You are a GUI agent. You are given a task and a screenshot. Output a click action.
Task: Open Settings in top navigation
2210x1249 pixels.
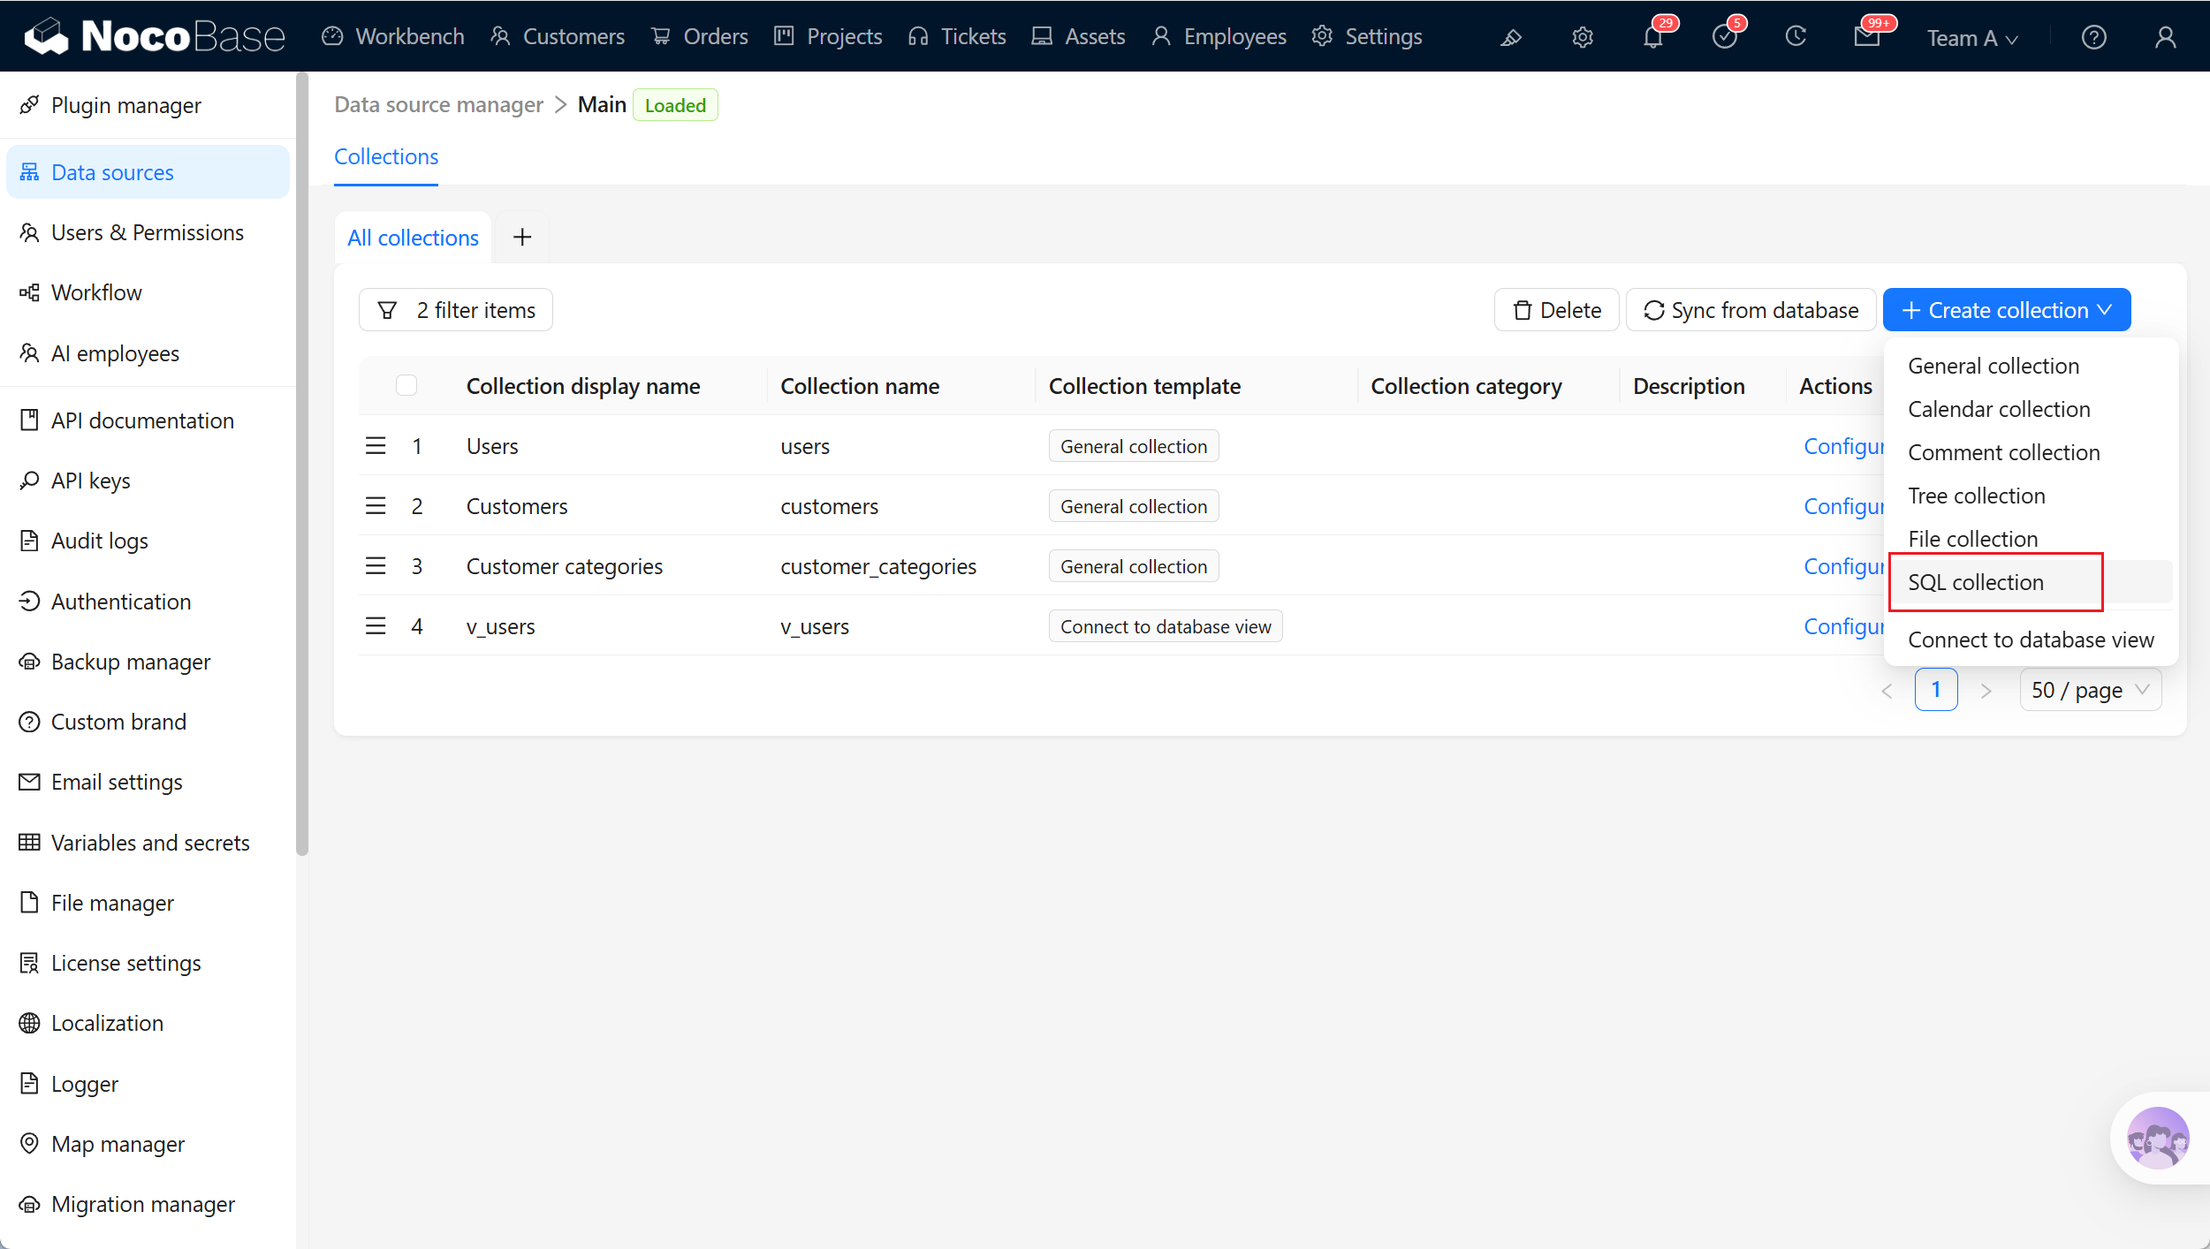click(1368, 36)
